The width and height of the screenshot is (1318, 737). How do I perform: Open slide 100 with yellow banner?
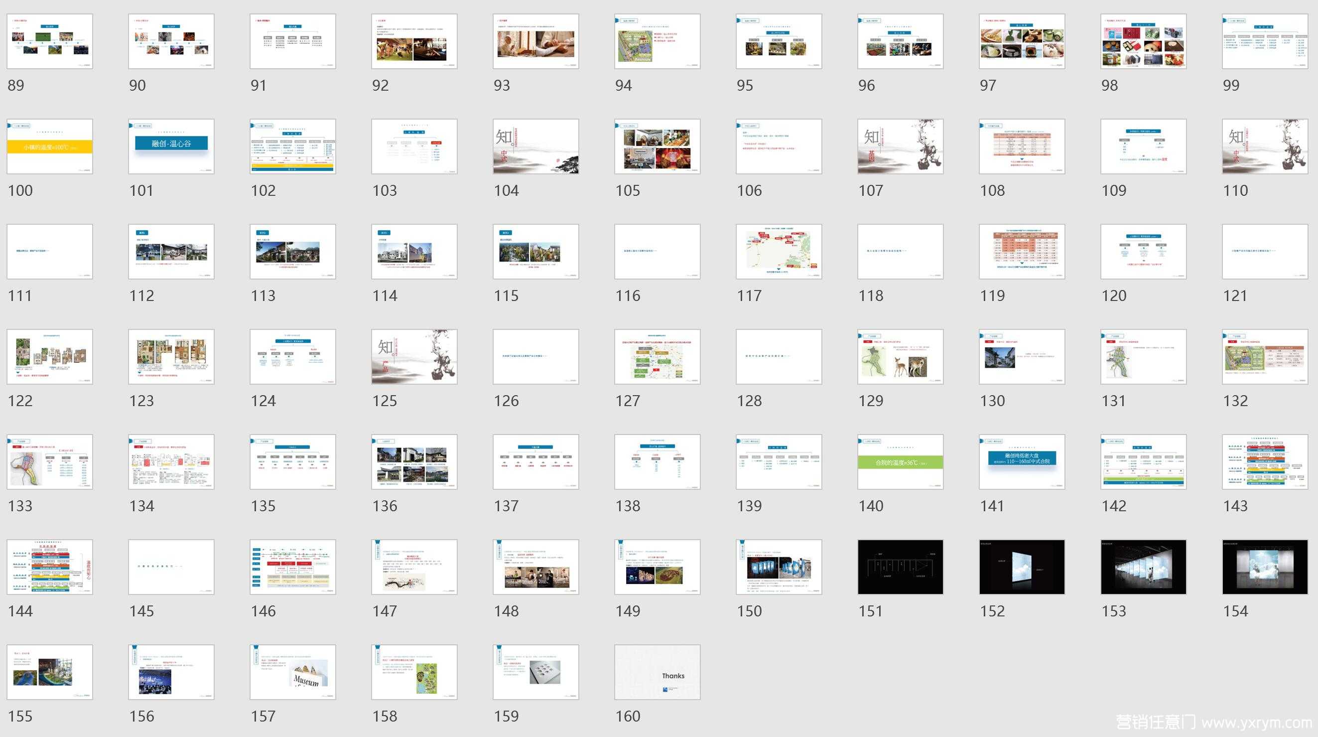coord(50,147)
